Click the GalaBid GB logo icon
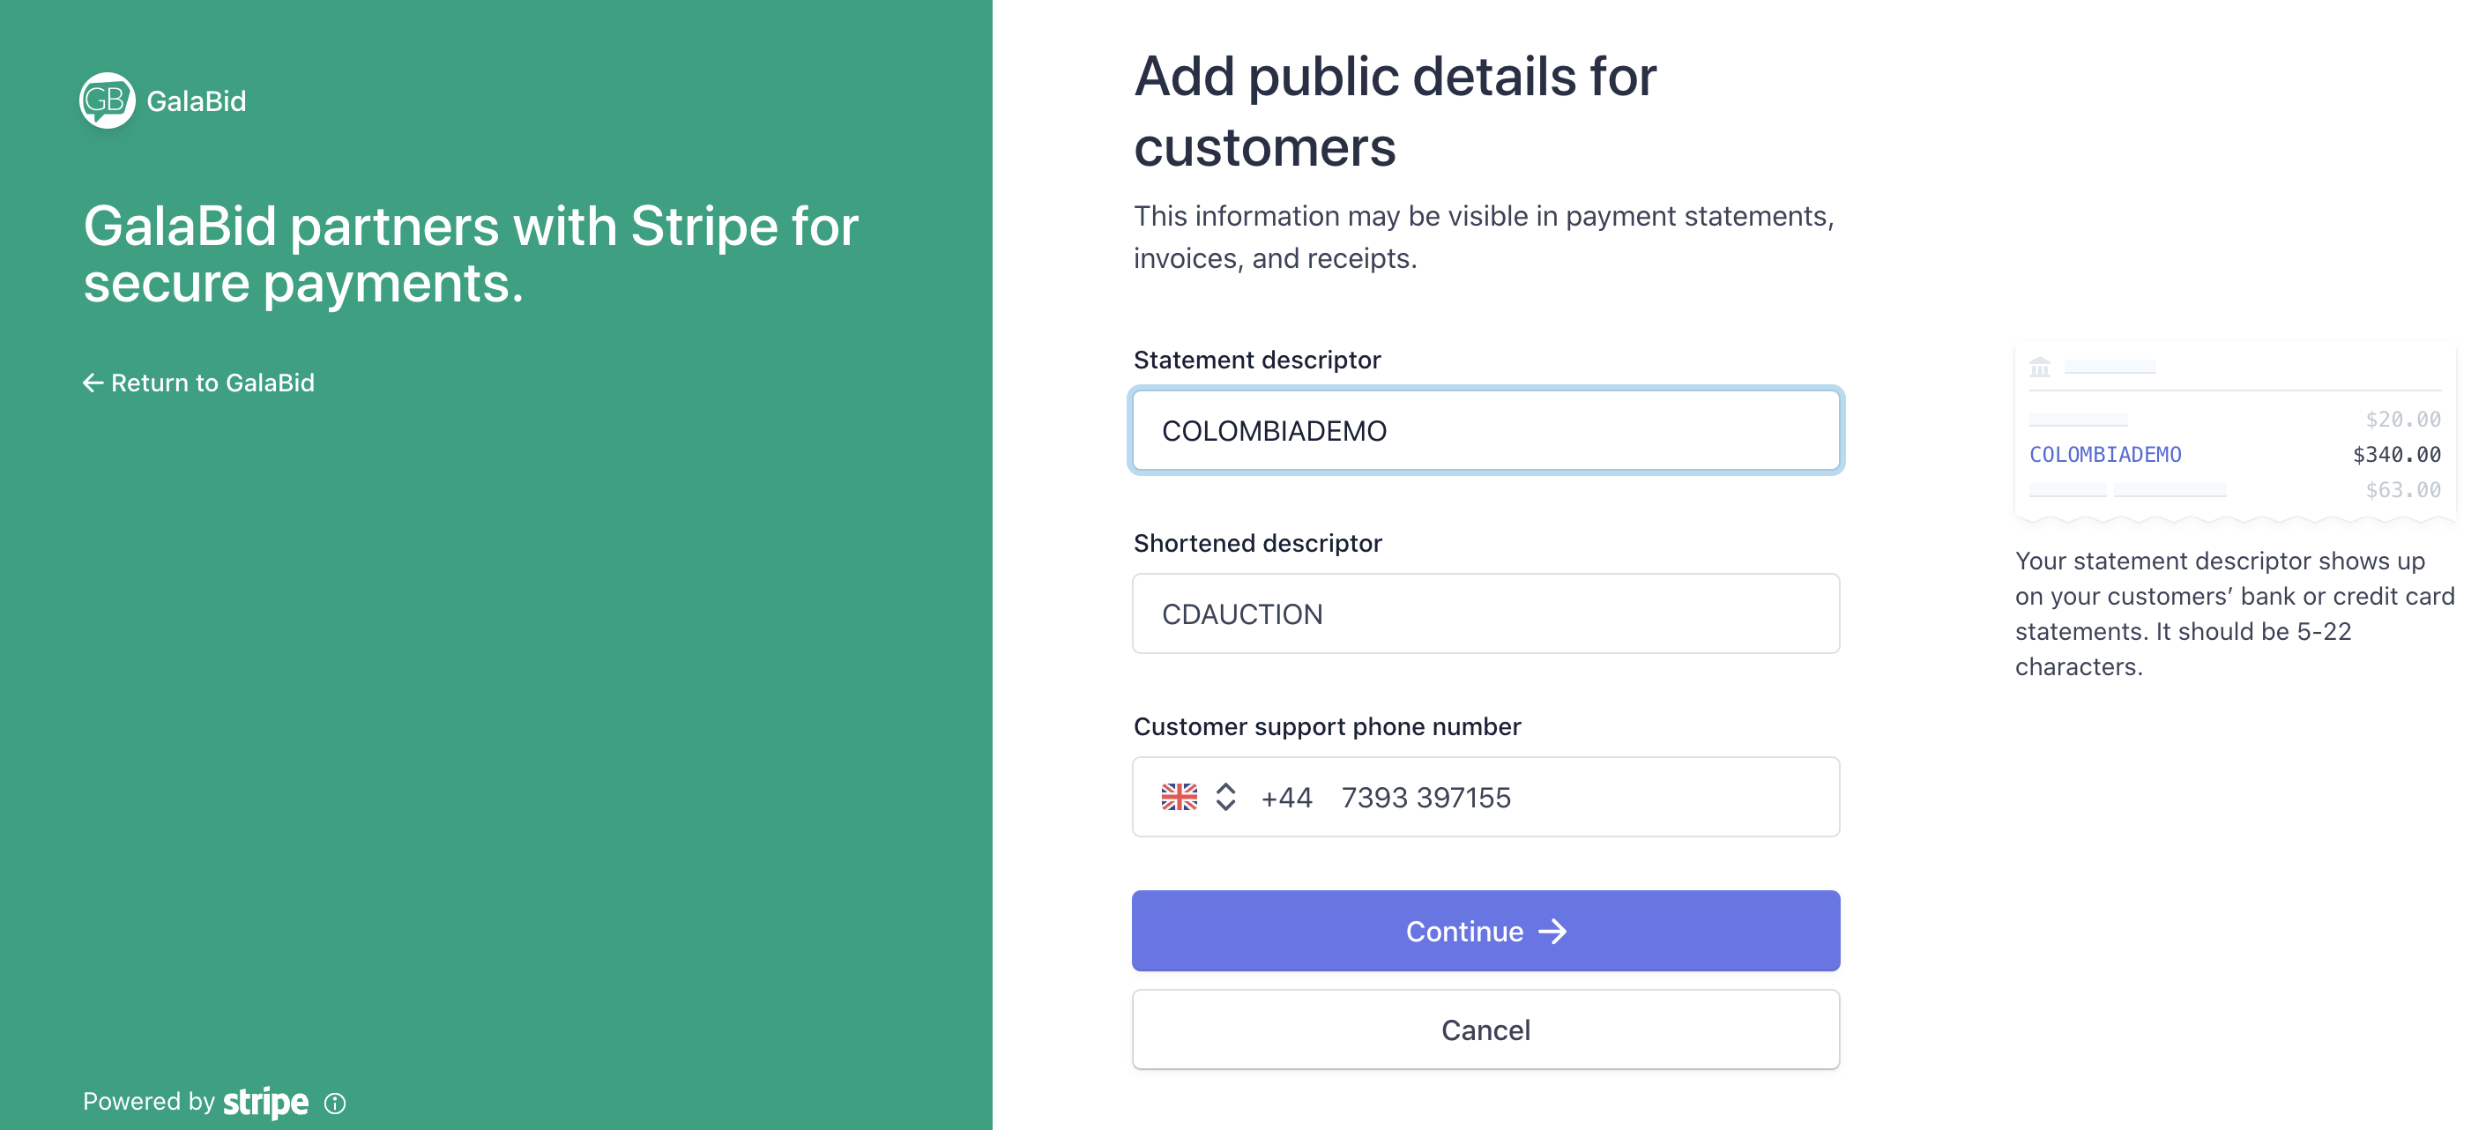The height and width of the screenshot is (1130, 2486). pyautogui.click(x=106, y=100)
